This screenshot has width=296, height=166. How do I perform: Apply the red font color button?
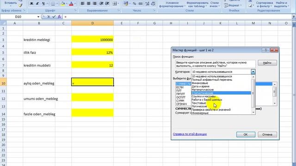(x=71, y=4)
